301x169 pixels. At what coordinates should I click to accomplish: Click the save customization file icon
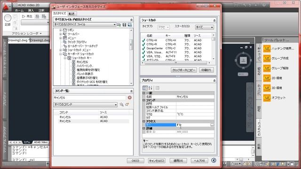[124, 25]
